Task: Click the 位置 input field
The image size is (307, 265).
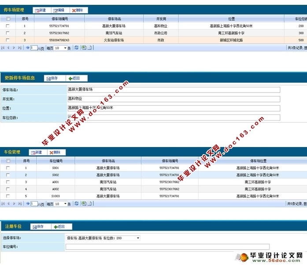Action: 174,108
